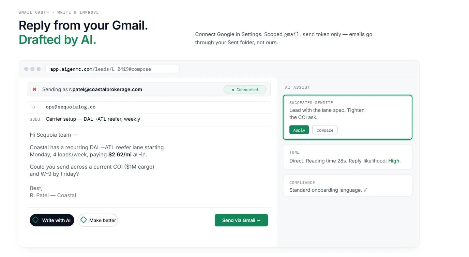469x257 pixels.
Task: Compare the suggested rewrite
Action: pyautogui.click(x=325, y=130)
